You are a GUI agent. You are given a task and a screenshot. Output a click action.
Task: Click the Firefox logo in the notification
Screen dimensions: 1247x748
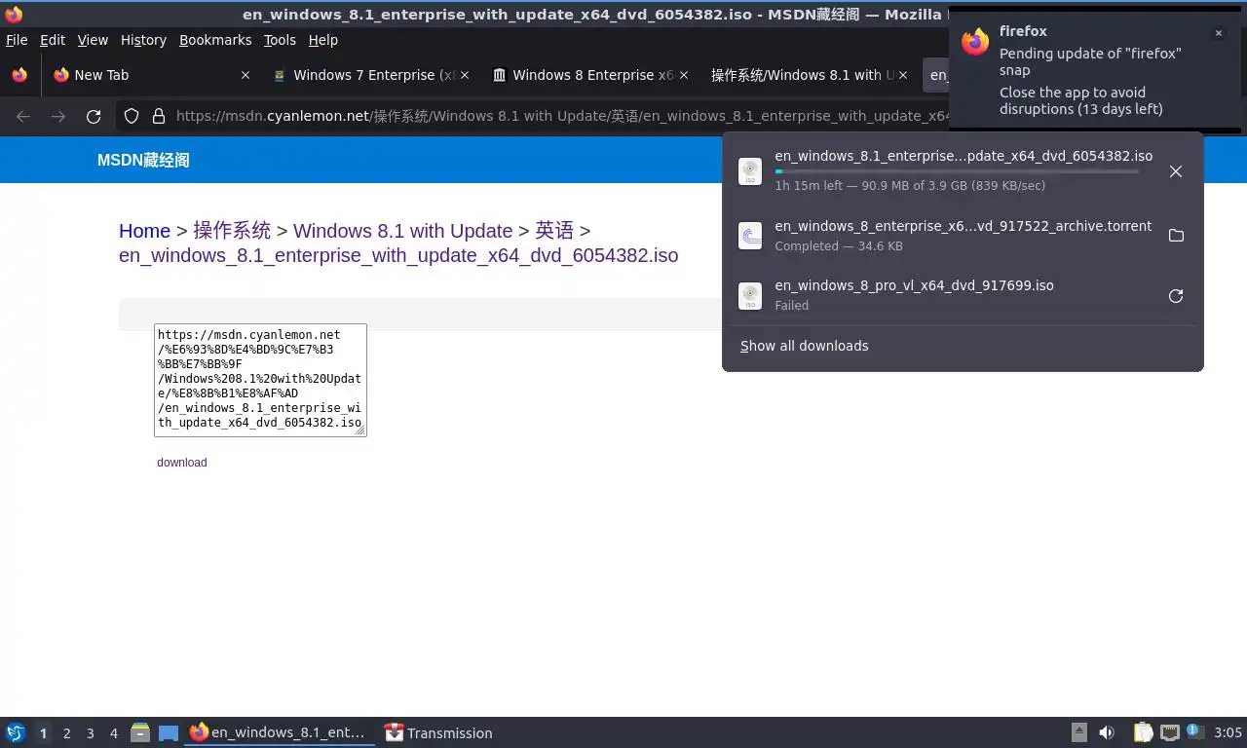point(975,42)
